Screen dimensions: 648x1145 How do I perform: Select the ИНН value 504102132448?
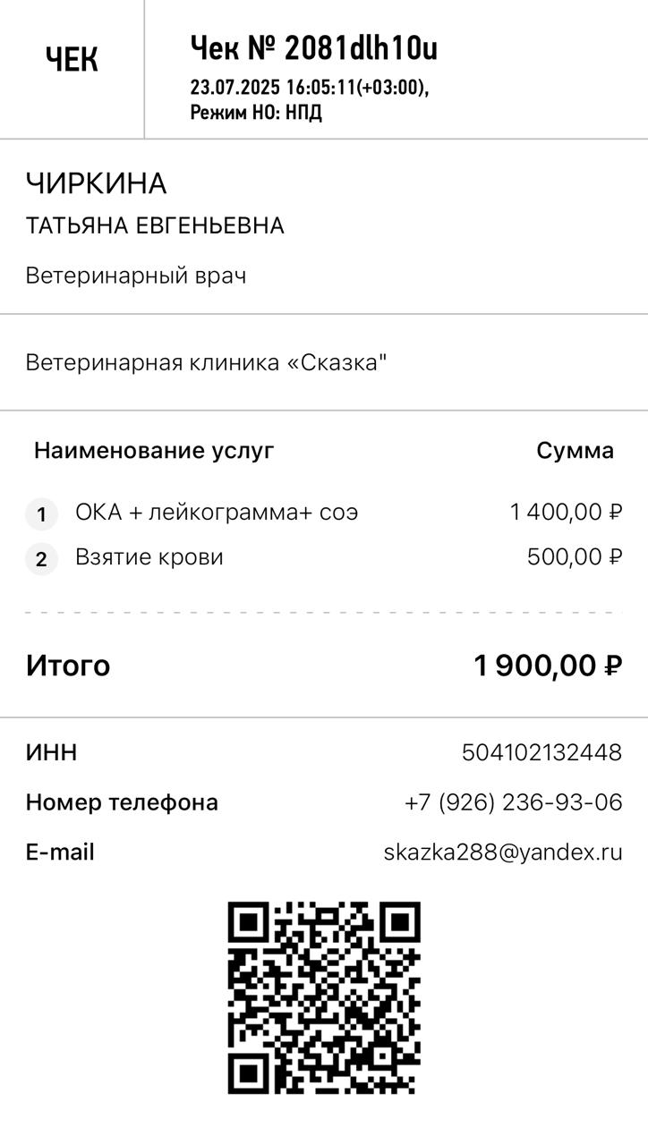coord(541,753)
